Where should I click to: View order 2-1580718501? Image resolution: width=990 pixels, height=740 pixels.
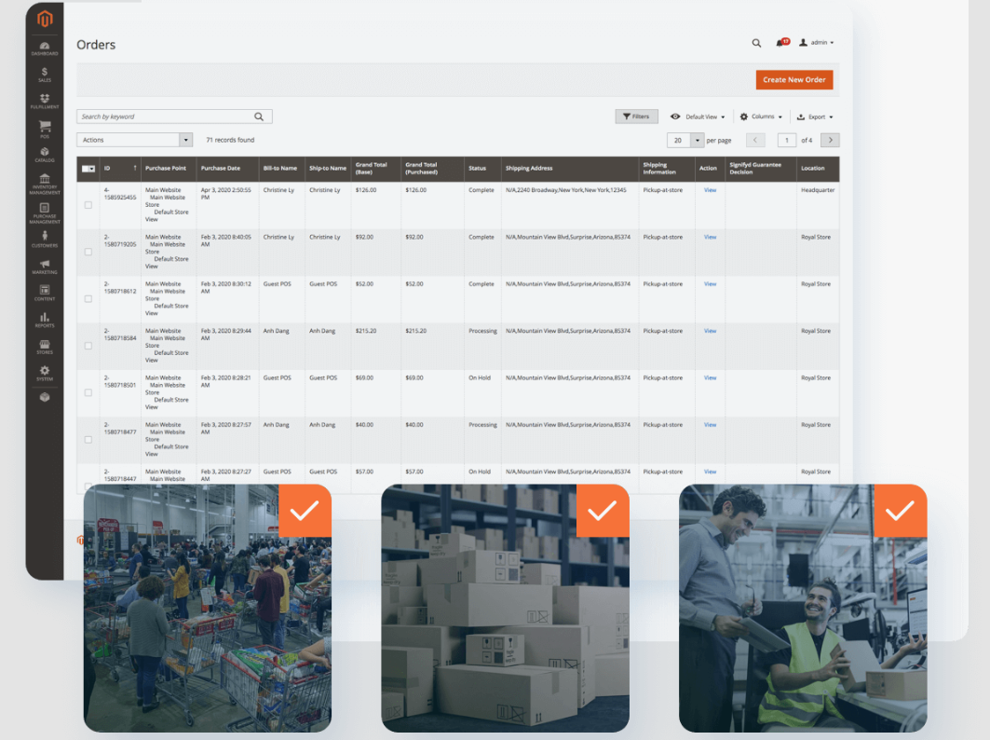(711, 377)
